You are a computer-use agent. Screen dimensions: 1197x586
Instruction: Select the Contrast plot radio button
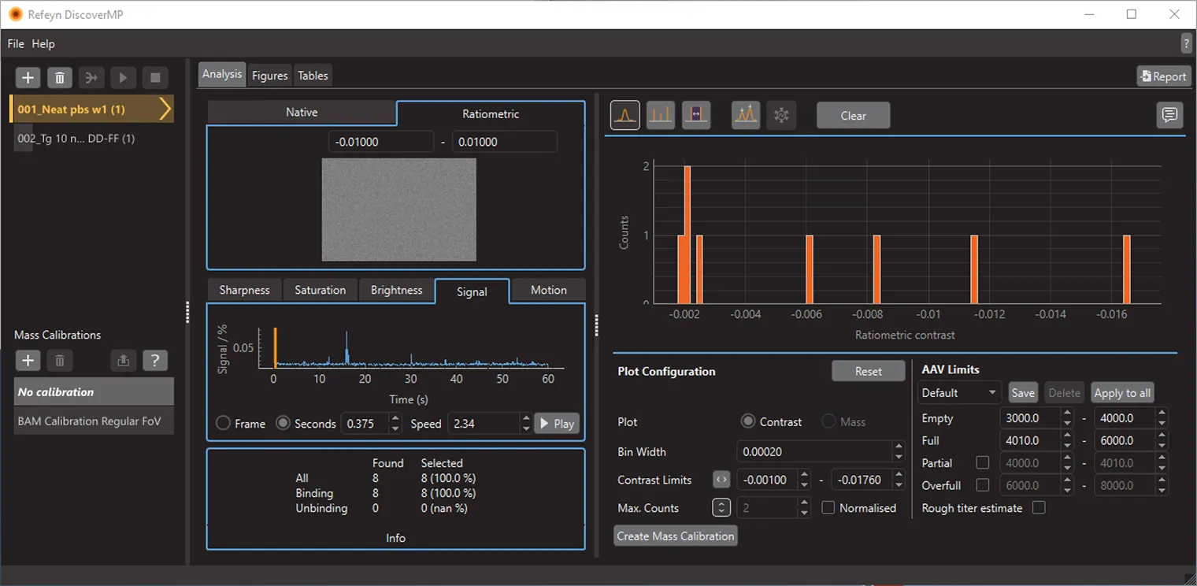point(748,421)
